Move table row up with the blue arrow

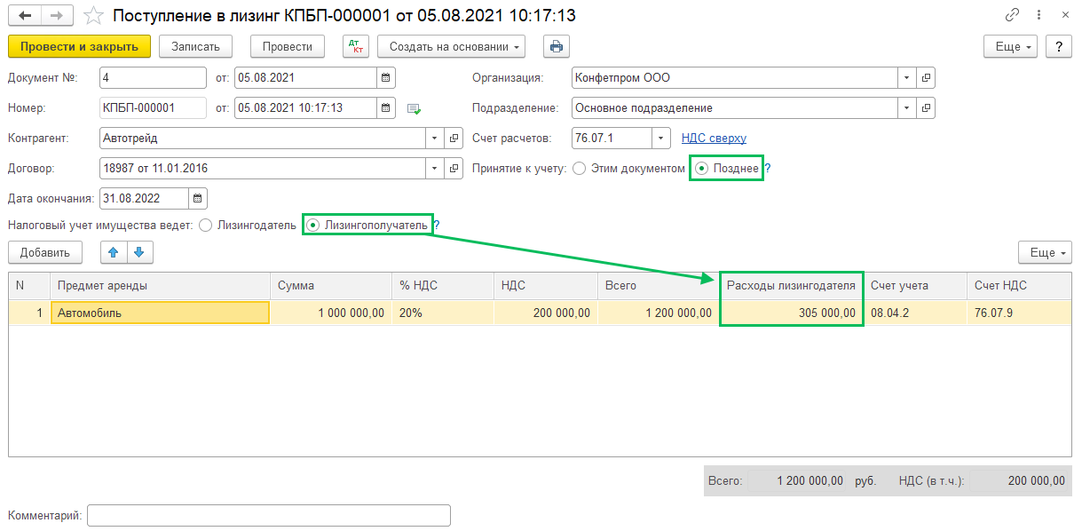[x=113, y=252]
